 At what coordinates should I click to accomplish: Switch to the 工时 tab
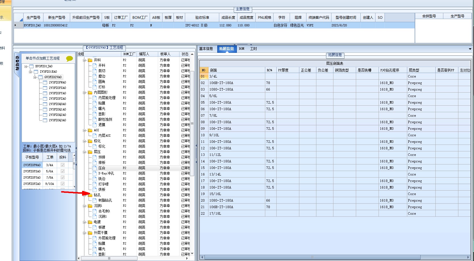[253, 49]
